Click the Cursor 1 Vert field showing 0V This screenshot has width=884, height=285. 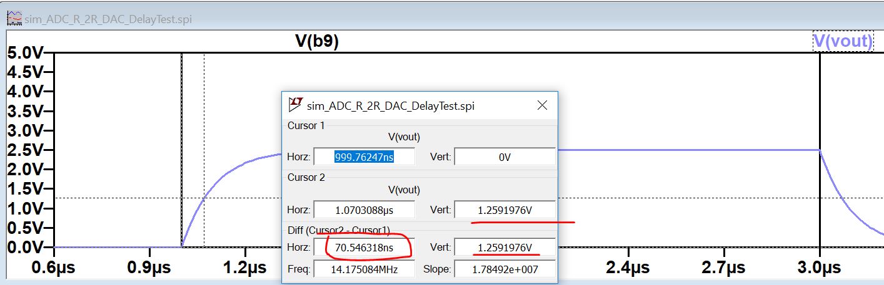point(505,157)
